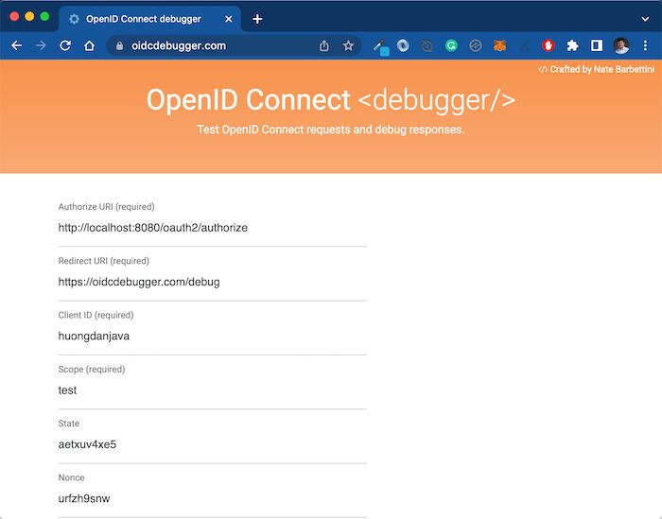Click the lock icon in address bar

119,46
